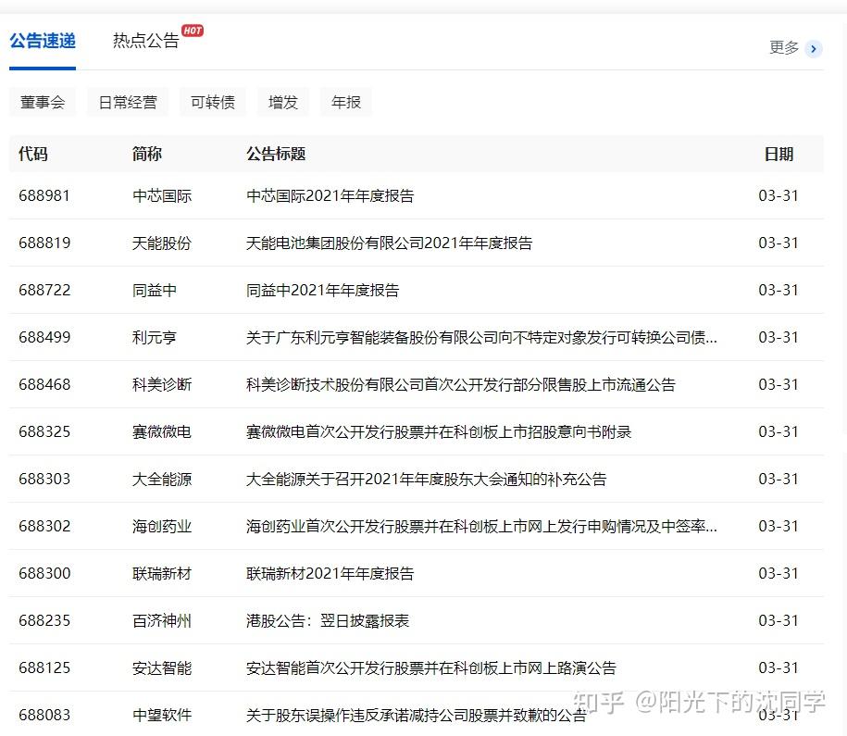Image resolution: width=847 pixels, height=736 pixels.
Task: Open 赛微微电 招股意向书附录 announcement
Action: 439,431
